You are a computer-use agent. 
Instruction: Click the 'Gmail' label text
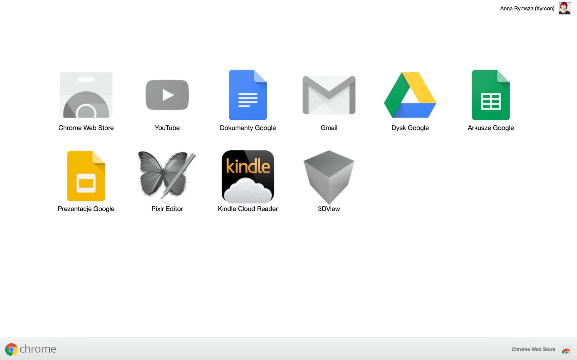tap(329, 128)
